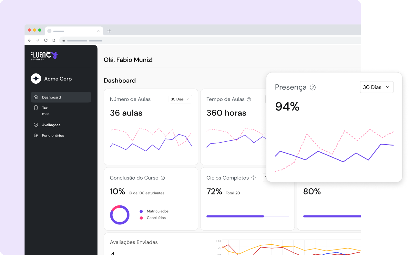Click the active browser tab
This screenshot has width=409, height=255.
point(74,31)
